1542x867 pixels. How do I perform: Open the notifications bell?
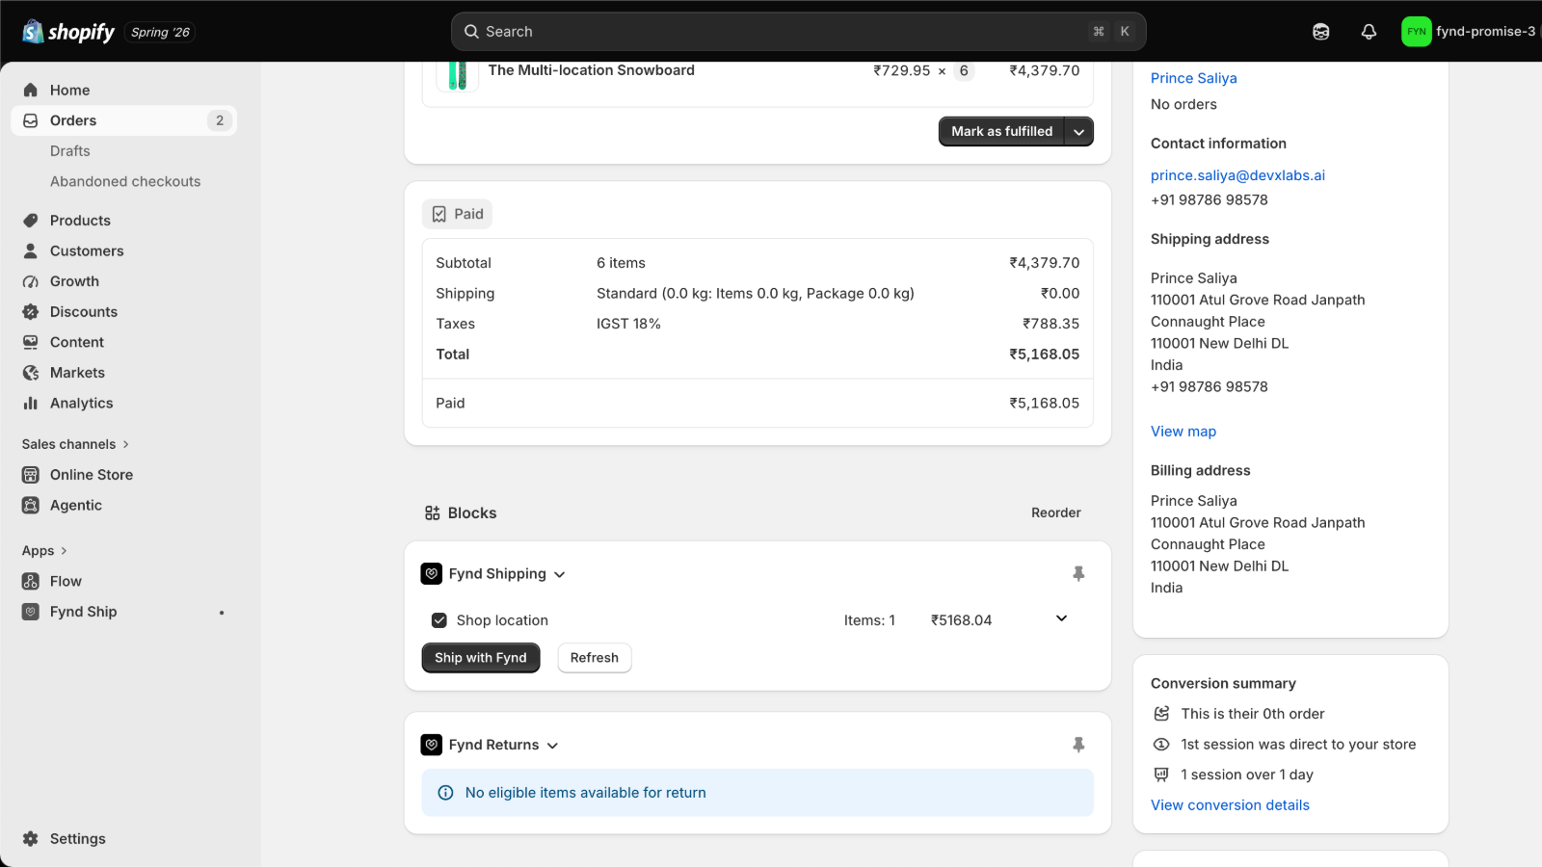click(1369, 32)
